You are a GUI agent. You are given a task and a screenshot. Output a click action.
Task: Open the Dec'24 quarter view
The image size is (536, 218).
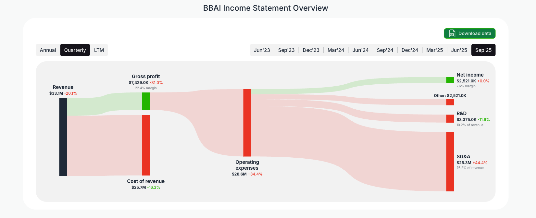(410, 50)
